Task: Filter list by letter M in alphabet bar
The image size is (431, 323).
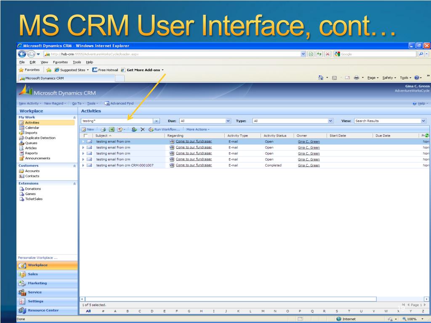Action: point(263,311)
